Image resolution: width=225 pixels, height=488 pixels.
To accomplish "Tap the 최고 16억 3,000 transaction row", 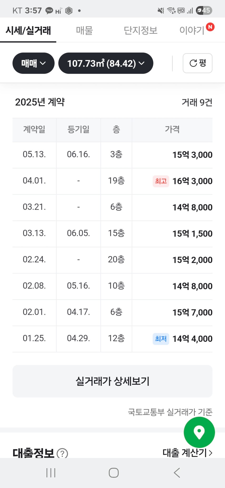I will [x=112, y=181].
